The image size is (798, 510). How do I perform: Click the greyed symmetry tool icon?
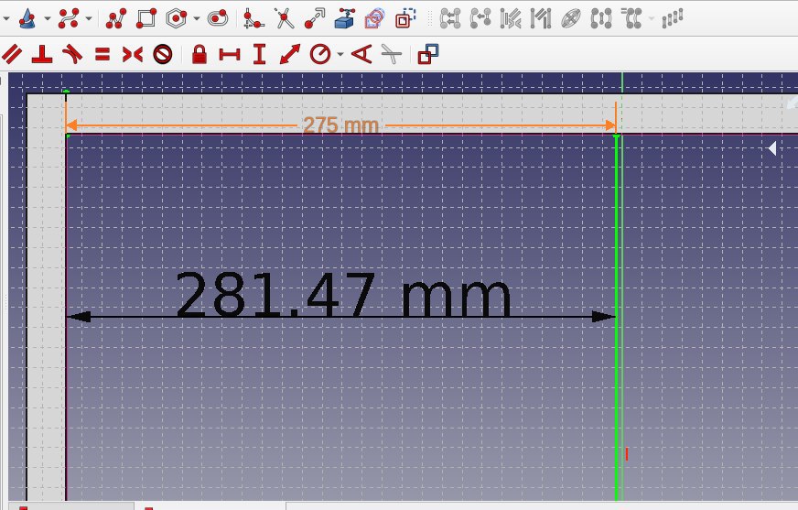[x=601, y=19]
